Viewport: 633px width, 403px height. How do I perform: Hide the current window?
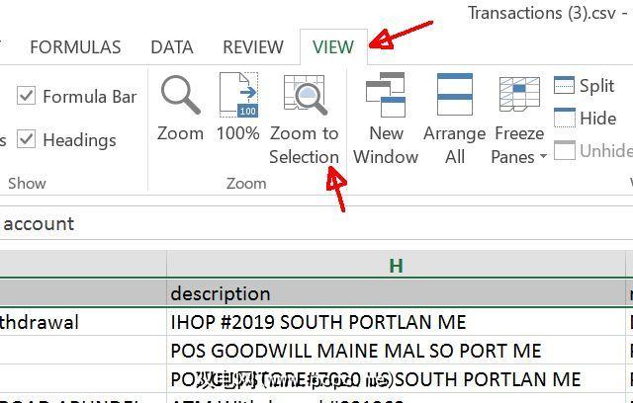[x=585, y=119]
